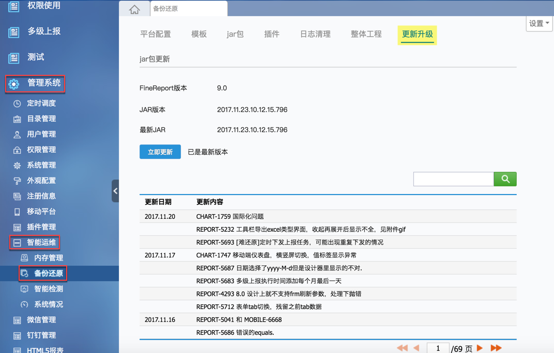Click the green search magnifier button
554x353 pixels.
click(x=505, y=179)
